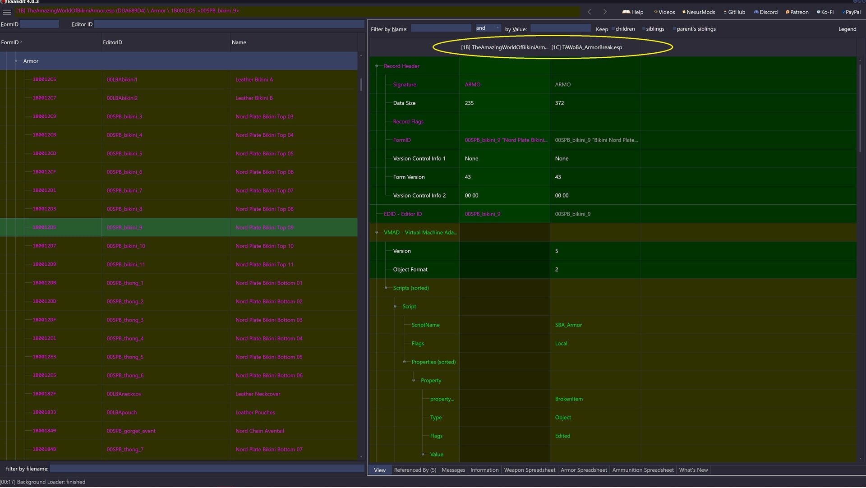Select the Leather Pouches record
Screen dimensions: 866x488
pos(179,413)
